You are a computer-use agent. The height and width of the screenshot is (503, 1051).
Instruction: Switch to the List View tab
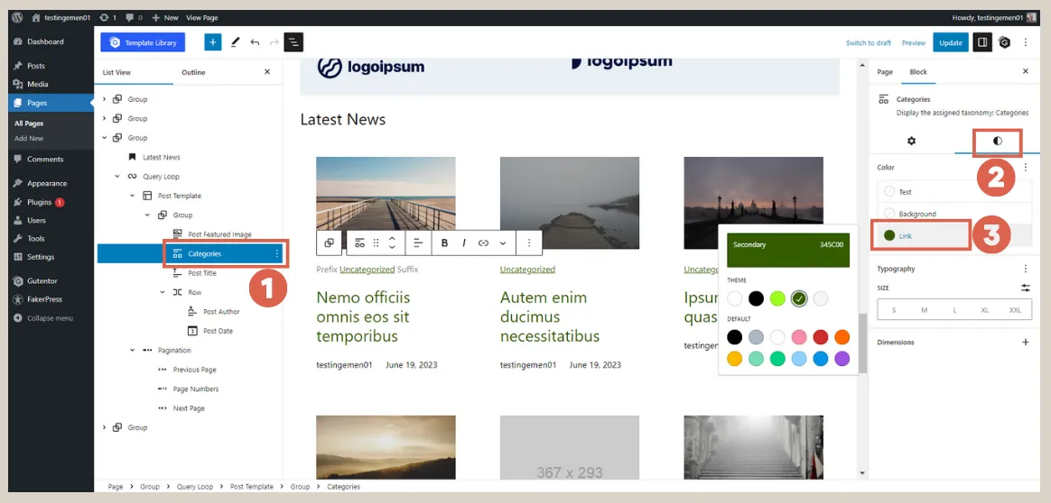(x=116, y=72)
